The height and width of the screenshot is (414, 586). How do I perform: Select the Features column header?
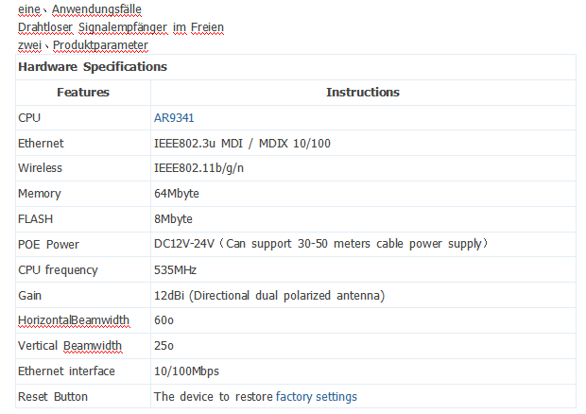pyautogui.click(x=83, y=93)
